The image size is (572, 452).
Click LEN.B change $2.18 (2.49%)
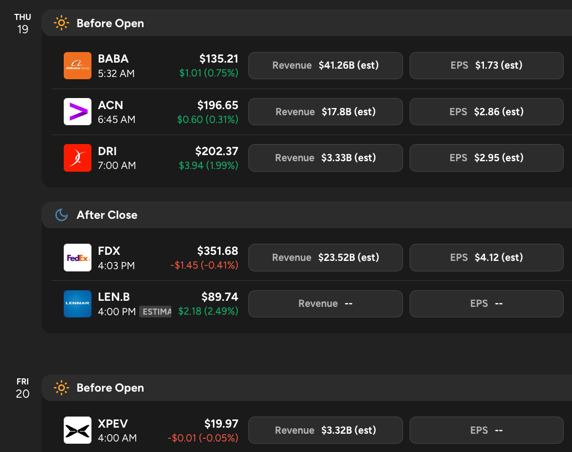click(x=208, y=311)
